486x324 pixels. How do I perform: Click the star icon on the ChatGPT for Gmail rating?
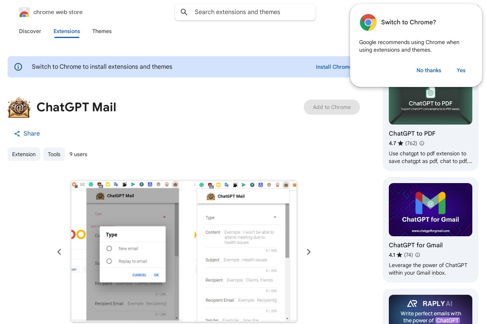click(399, 255)
